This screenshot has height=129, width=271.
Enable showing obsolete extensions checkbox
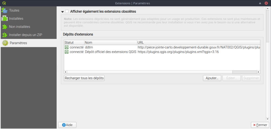67,12
